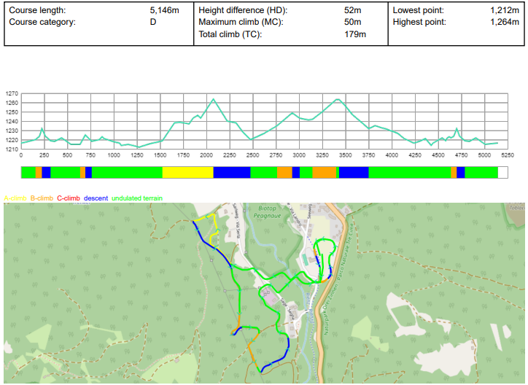
Task: Click the A-climb legend label
Action: tap(15, 198)
